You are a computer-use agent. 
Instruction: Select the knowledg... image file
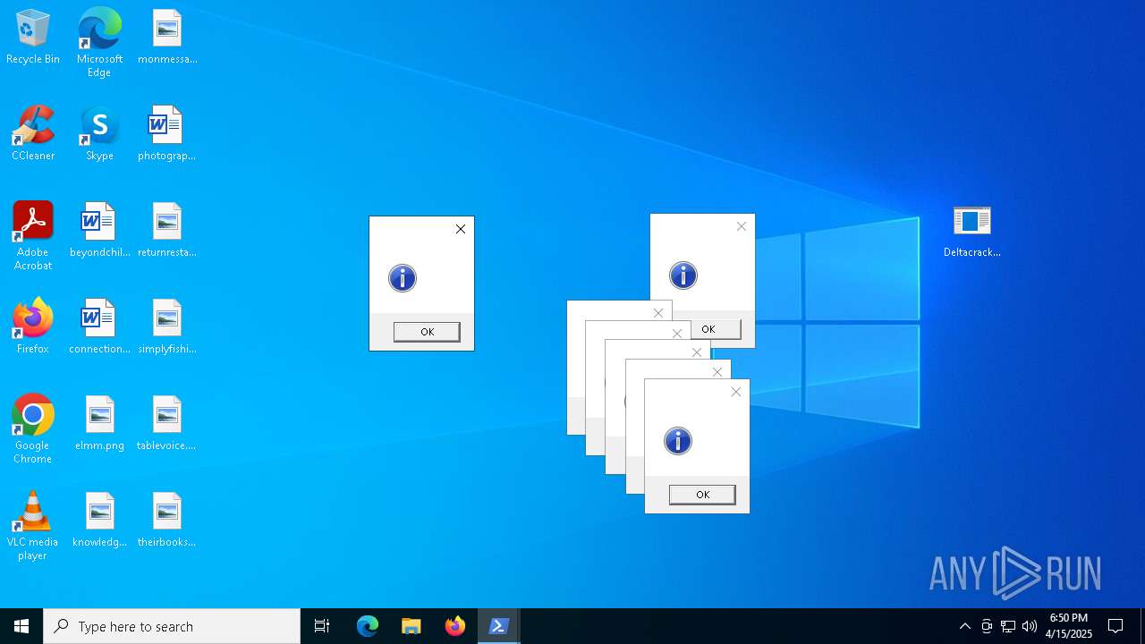(x=99, y=521)
